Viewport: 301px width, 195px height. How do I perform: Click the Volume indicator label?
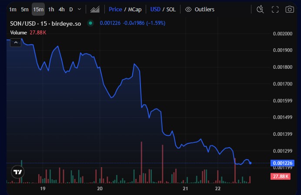coord(18,32)
